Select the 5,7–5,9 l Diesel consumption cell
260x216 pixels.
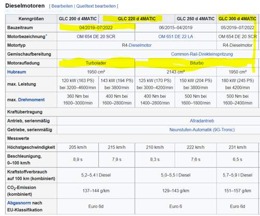(238, 175)
